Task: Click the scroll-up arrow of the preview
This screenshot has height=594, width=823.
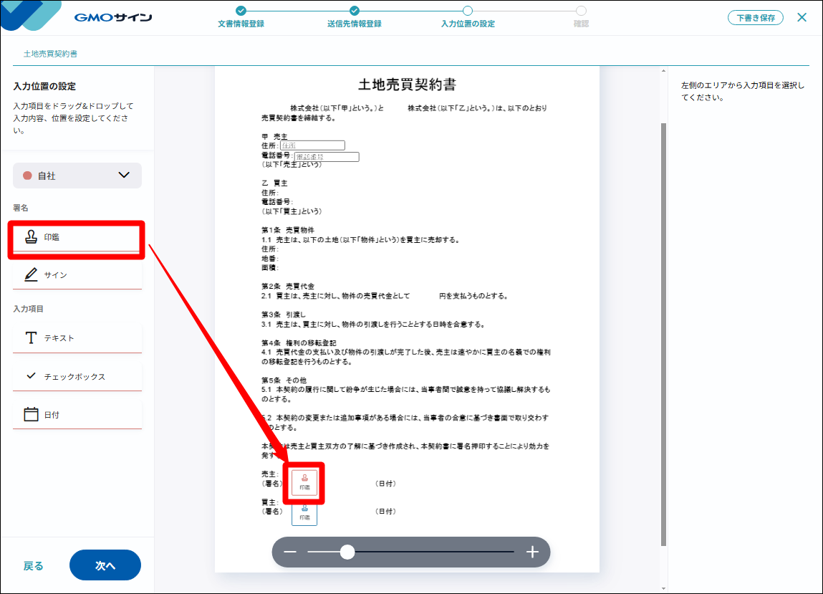Action: [x=663, y=71]
